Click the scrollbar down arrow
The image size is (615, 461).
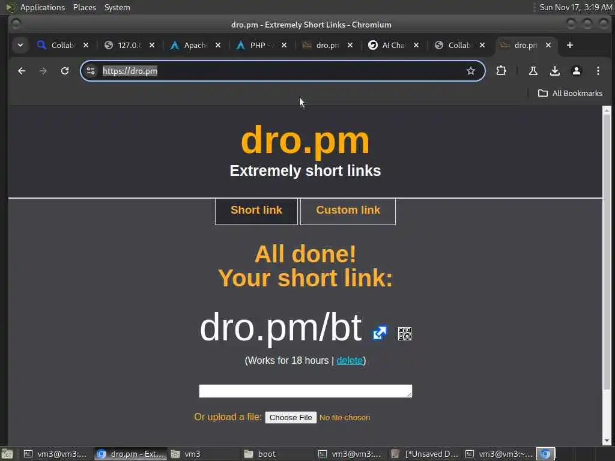607,441
